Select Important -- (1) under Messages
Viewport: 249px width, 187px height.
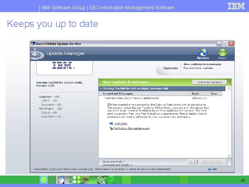[x=51, y=117]
